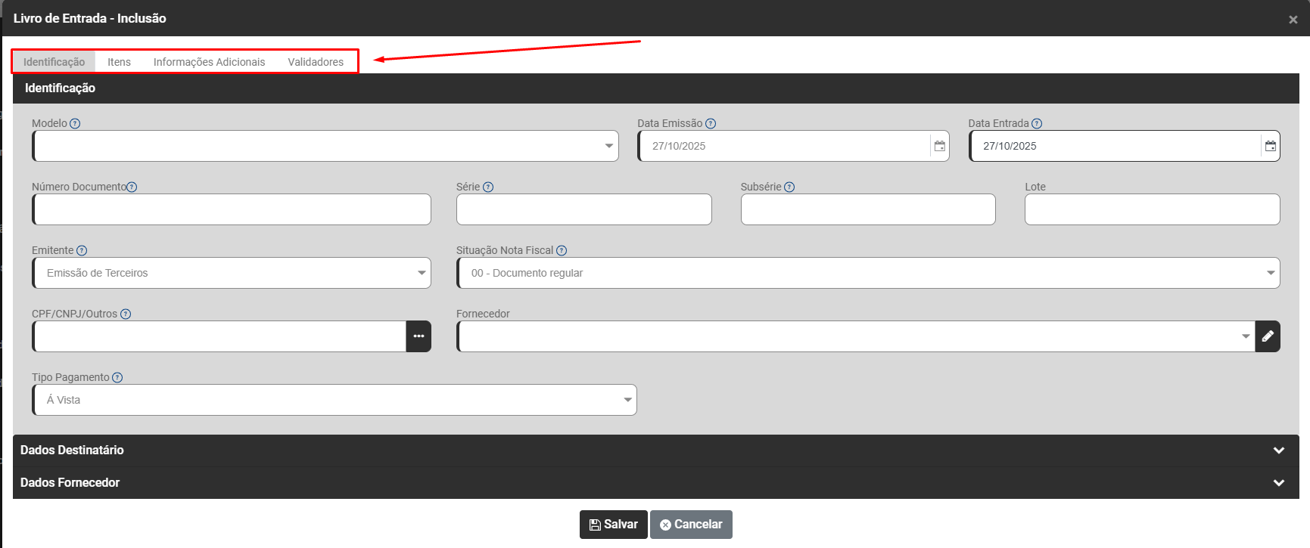Click help icon next to CPF/CNPJ/Outros
Image resolution: width=1310 pixels, height=548 pixels.
[x=126, y=314]
